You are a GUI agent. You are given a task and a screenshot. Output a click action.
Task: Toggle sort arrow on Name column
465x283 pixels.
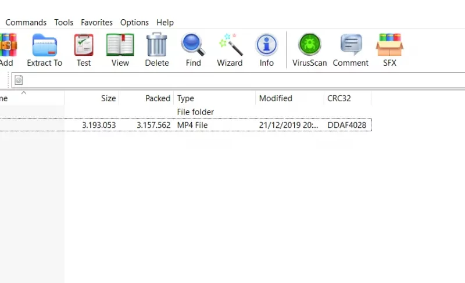click(x=24, y=93)
